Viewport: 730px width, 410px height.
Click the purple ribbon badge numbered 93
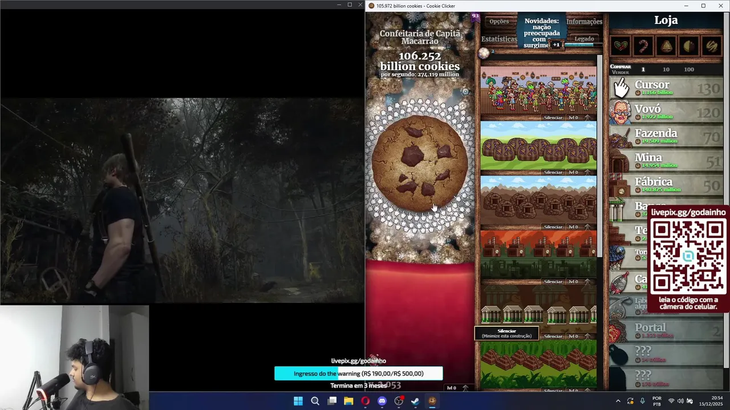click(x=475, y=17)
